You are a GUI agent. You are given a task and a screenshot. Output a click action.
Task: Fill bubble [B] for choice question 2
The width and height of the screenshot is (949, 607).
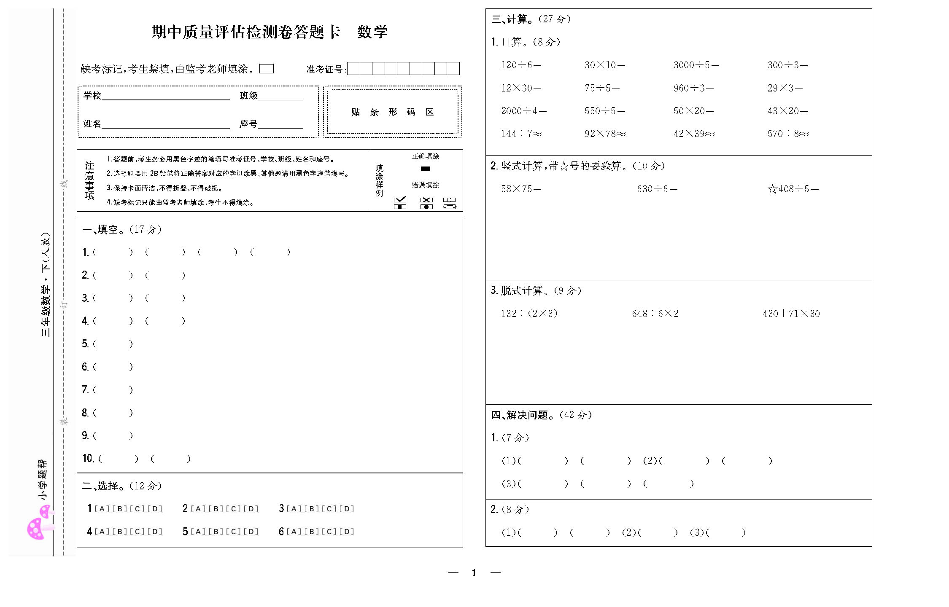pos(216,509)
